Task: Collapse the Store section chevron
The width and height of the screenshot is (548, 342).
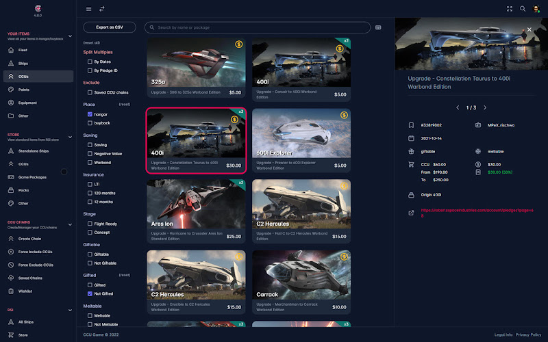Action: pos(71,137)
